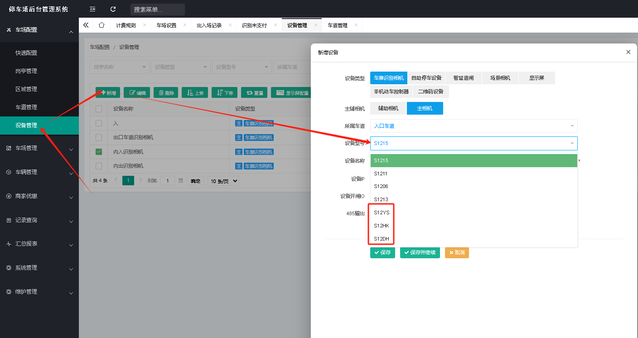Click double-arrow tabs scroll-left icon
The image size is (638, 338).
coord(86,25)
